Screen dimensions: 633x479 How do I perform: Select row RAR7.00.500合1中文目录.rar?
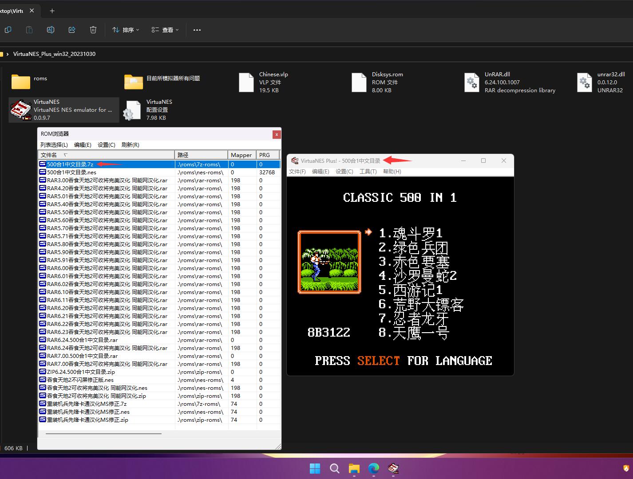point(159,356)
